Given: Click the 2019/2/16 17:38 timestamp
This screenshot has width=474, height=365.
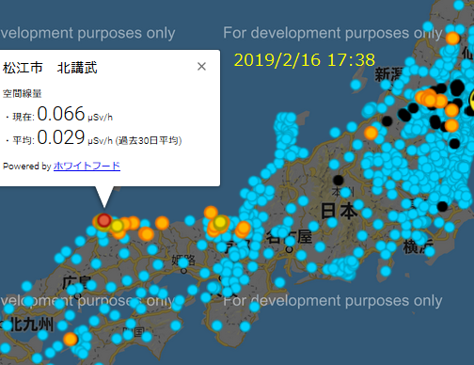Looking at the screenshot, I should pos(305,59).
